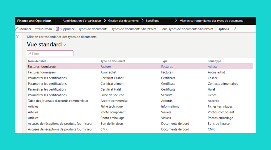Open the Achats sous-type link
Viewport: 271px width, 150px height.
coord(212,67)
